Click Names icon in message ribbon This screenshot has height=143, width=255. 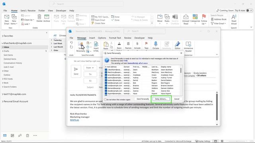pos(128,44)
